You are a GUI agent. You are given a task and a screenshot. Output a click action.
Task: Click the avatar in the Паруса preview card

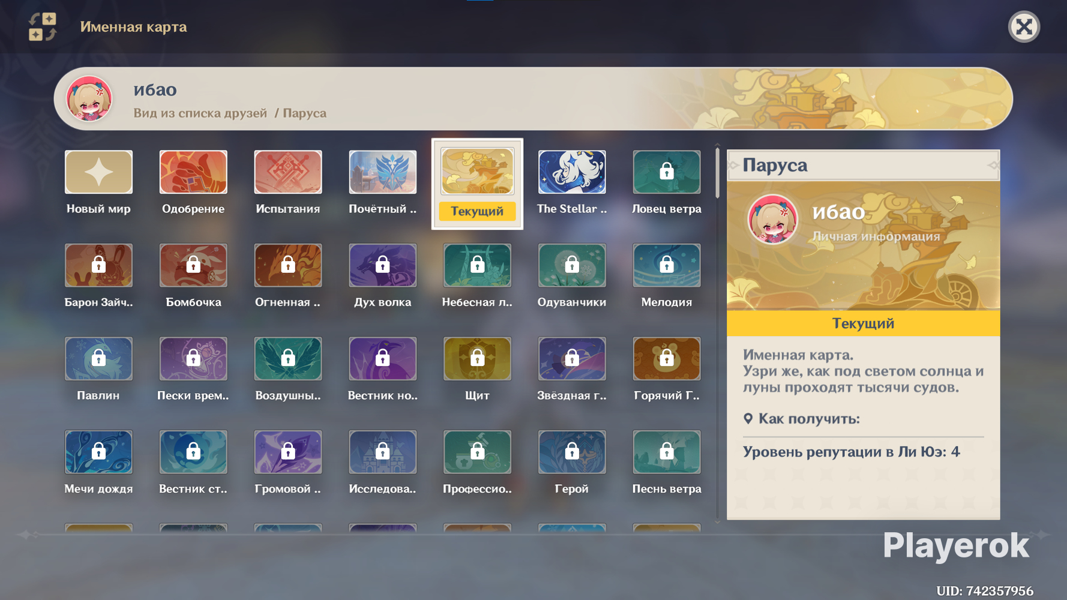[x=772, y=220]
